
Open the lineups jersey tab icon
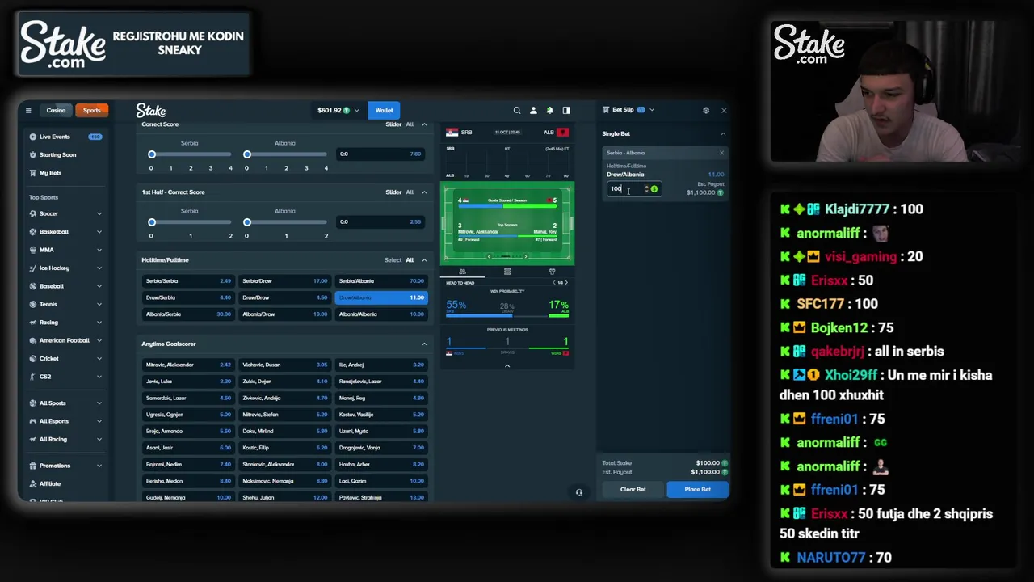[x=552, y=272]
